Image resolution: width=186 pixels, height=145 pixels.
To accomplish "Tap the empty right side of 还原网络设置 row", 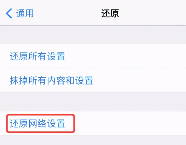I will (130, 123).
